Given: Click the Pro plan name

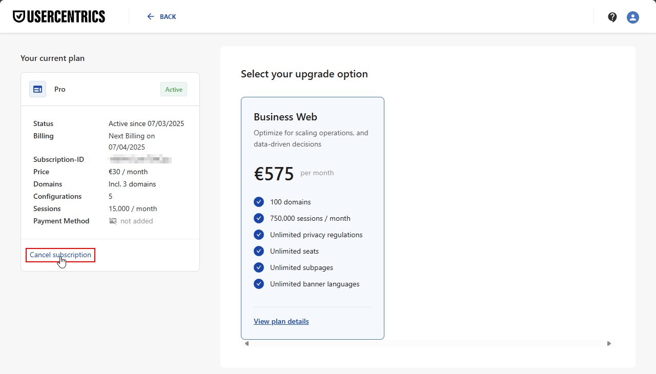Looking at the screenshot, I should coord(60,89).
